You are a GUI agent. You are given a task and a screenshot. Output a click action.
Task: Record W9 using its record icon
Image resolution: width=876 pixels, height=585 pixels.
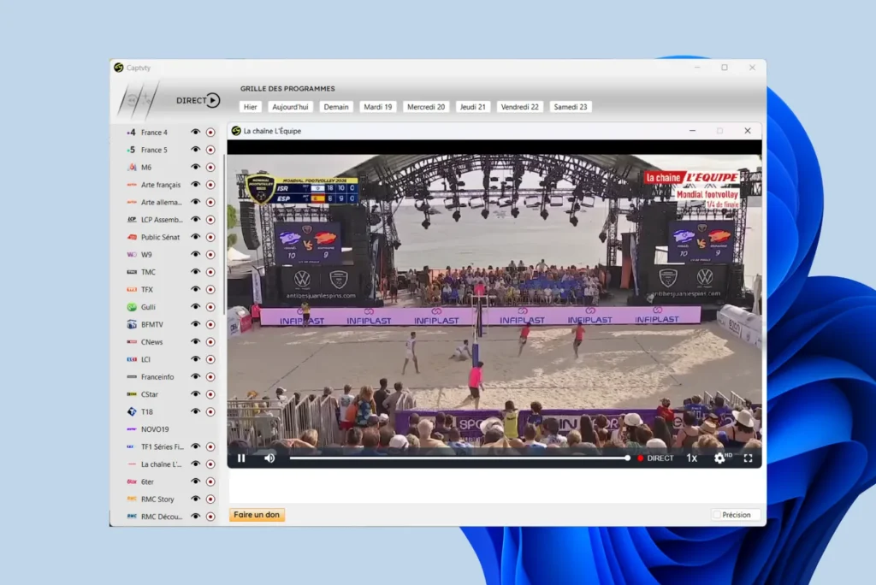[210, 254]
